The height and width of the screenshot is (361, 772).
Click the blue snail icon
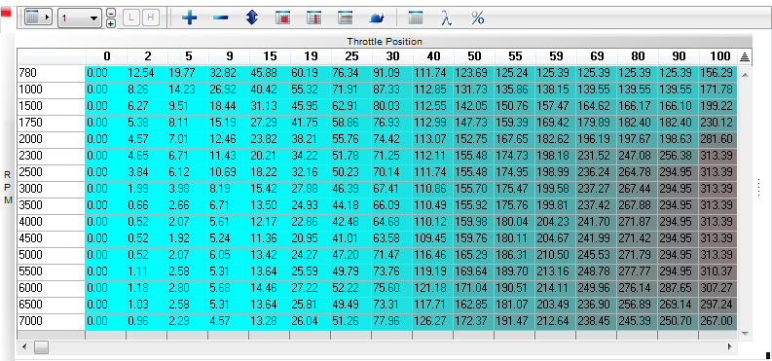(377, 18)
